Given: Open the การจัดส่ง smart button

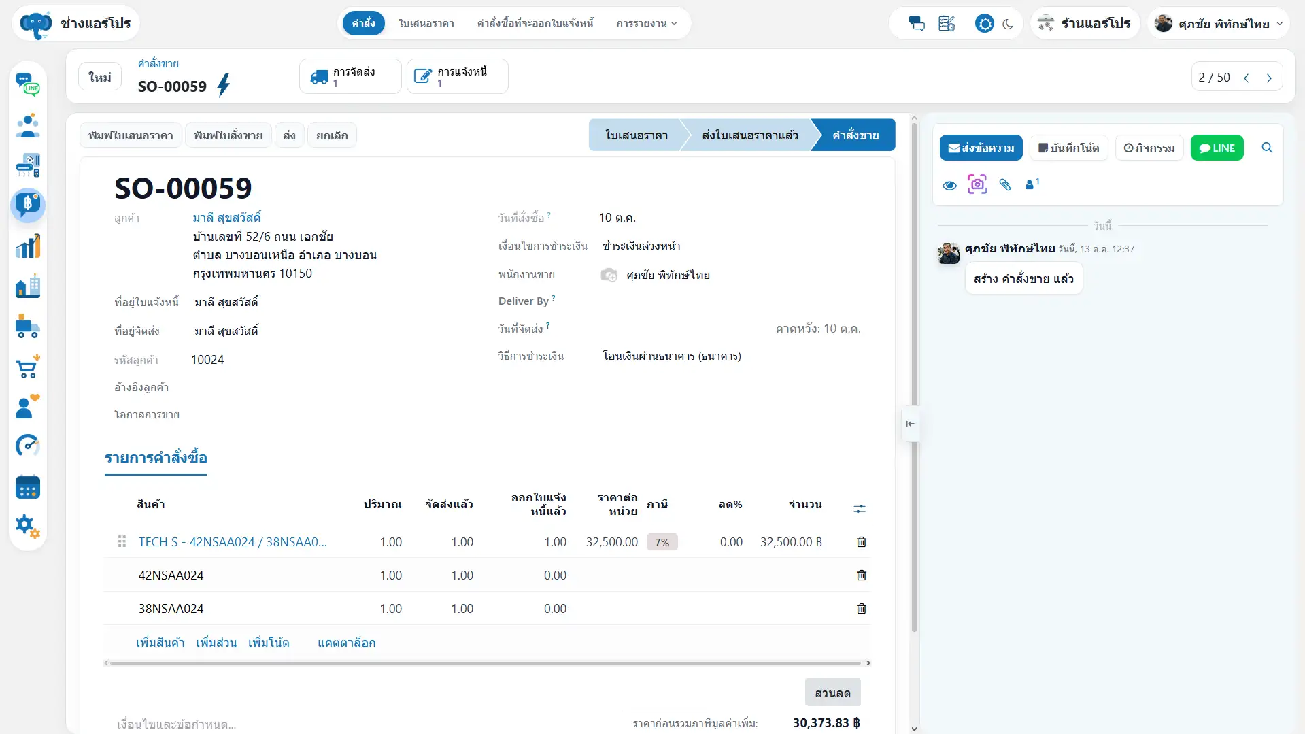Looking at the screenshot, I should coord(350,76).
